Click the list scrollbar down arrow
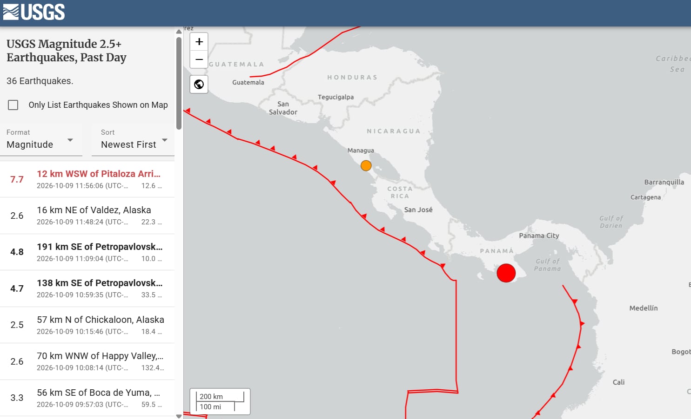 point(179,416)
